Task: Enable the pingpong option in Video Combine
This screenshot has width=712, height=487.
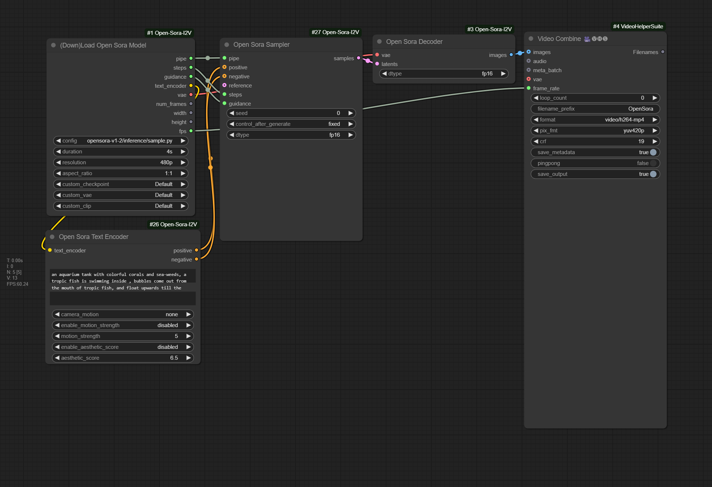Action: tap(653, 163)
